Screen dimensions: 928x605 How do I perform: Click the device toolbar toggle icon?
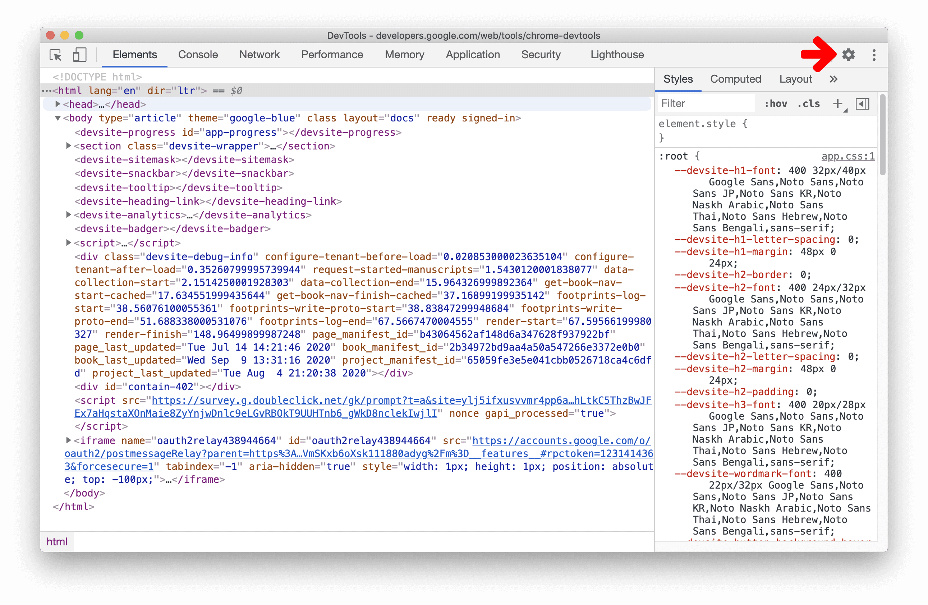coord(80,55)
